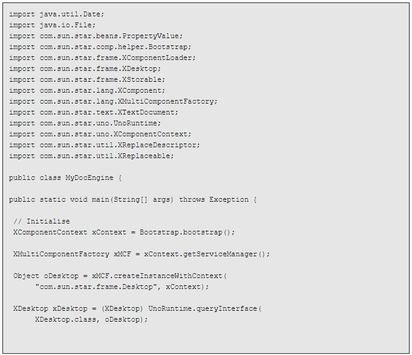Click the 'com.sun.star.lang.XComponent' import line

87,90
